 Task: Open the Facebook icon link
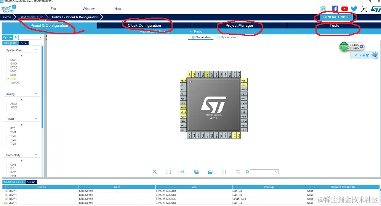(335, 9)
